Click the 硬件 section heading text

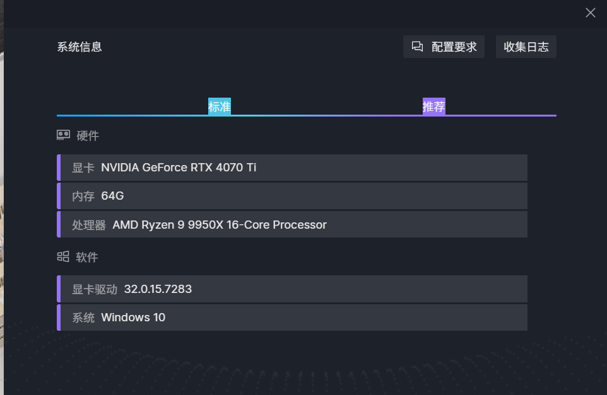(x=88, y=135)
